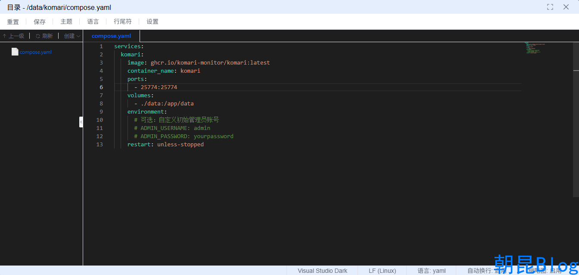The width and height of the screenshot is (579, 275).
Task: Open the 行尾符 line ending menu
Action: (x=123, y=22)
